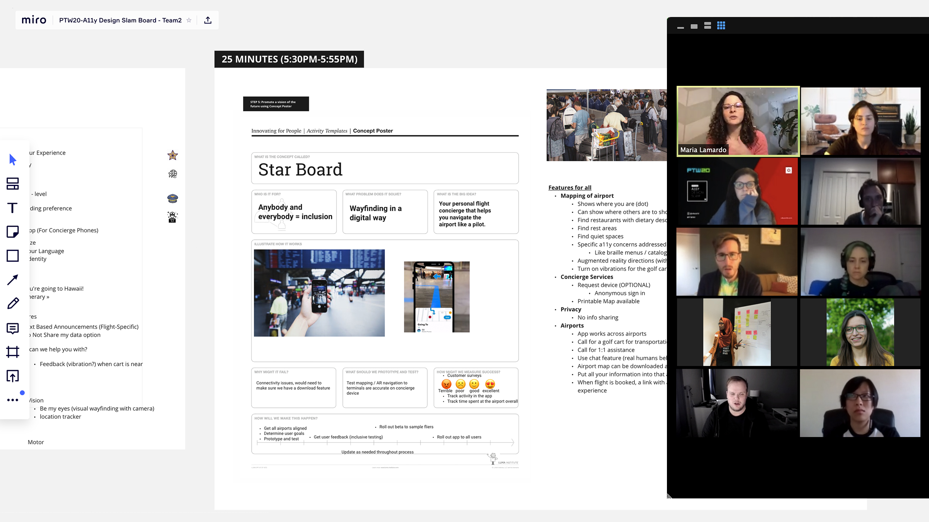Select the phone in airport photo
The width and height of the screenshot is (929, 522).
click(x=319, y=293)
